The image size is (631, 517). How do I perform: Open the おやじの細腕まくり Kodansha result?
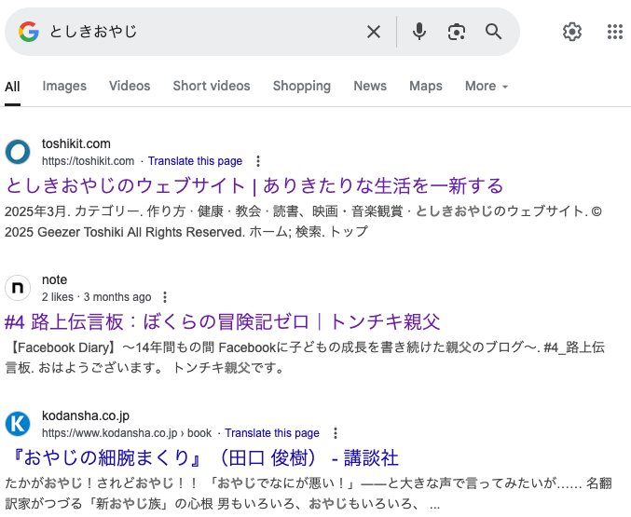coord(202,458)
